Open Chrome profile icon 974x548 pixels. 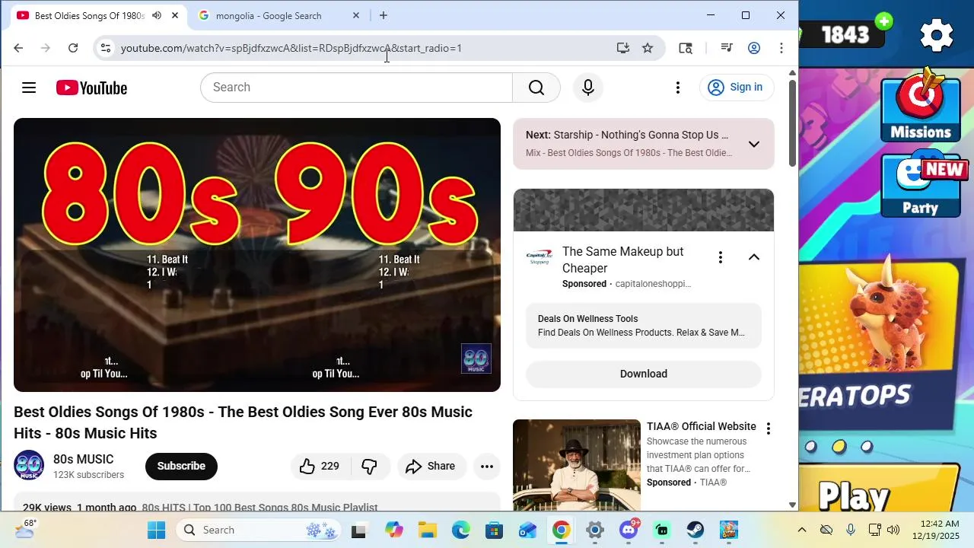(x=754, y=48)
